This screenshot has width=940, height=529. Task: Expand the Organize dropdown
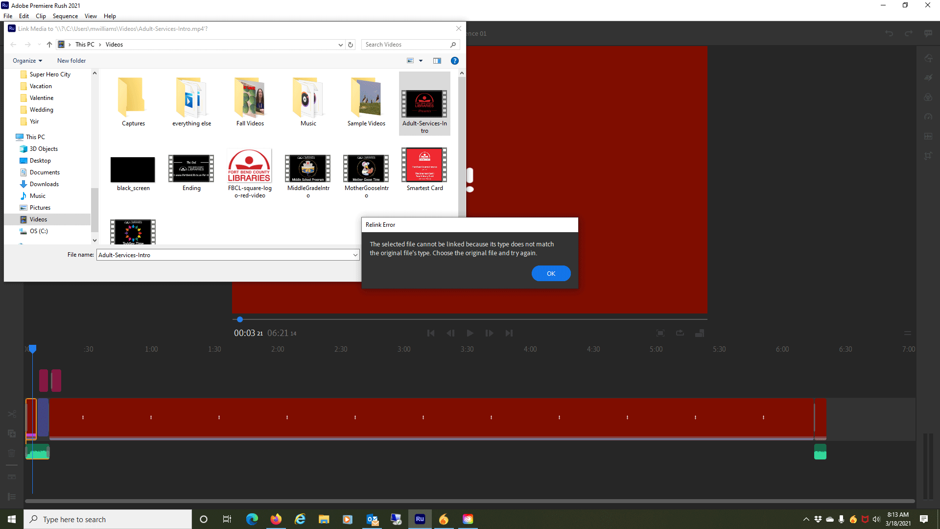pyautogui.click(x=27, y=61)
